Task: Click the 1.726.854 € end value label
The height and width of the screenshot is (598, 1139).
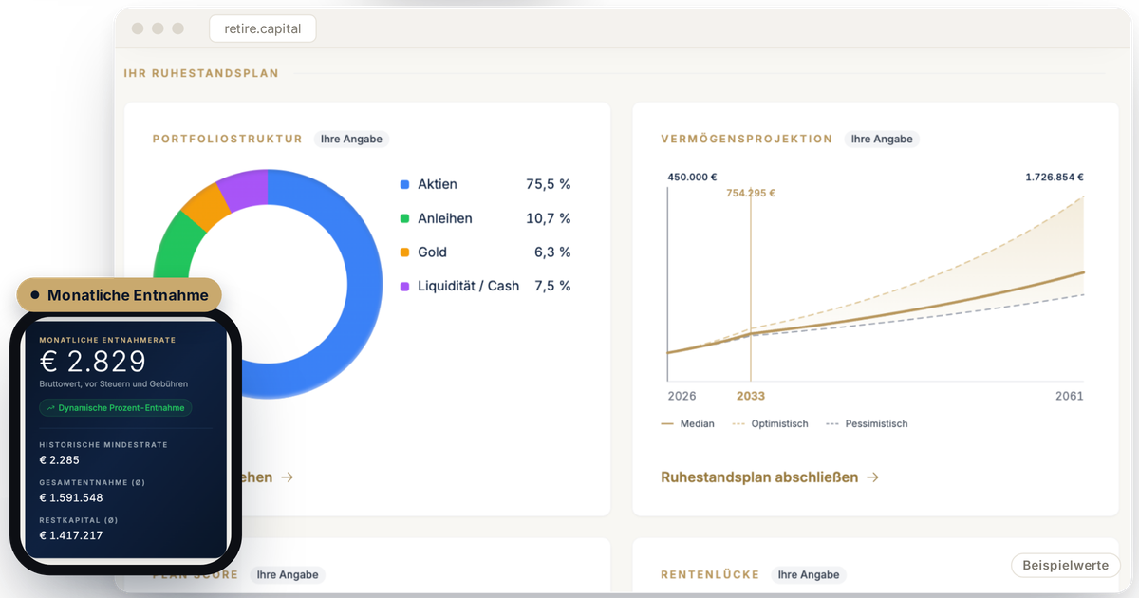Action: pos(1055,177)
